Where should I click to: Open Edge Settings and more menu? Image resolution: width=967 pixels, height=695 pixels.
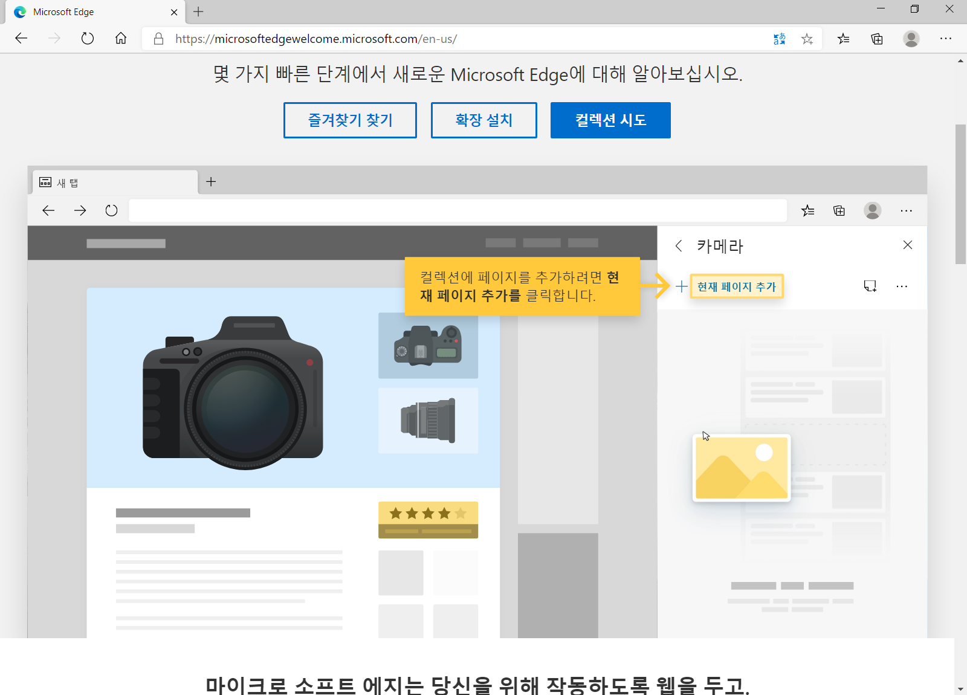pos(946,39)
